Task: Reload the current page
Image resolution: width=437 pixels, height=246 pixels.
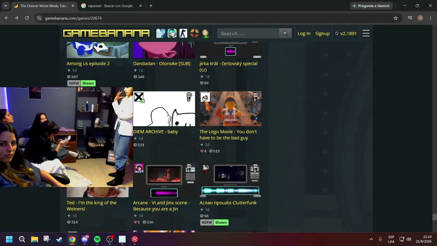Action: 27,18
